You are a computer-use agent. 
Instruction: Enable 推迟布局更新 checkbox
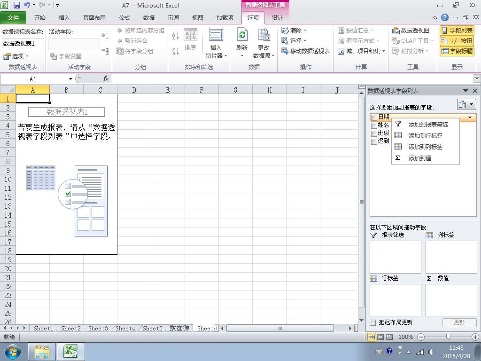point(372,322)
